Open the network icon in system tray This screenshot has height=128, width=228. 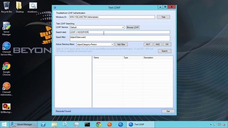(x=219, y=124)
